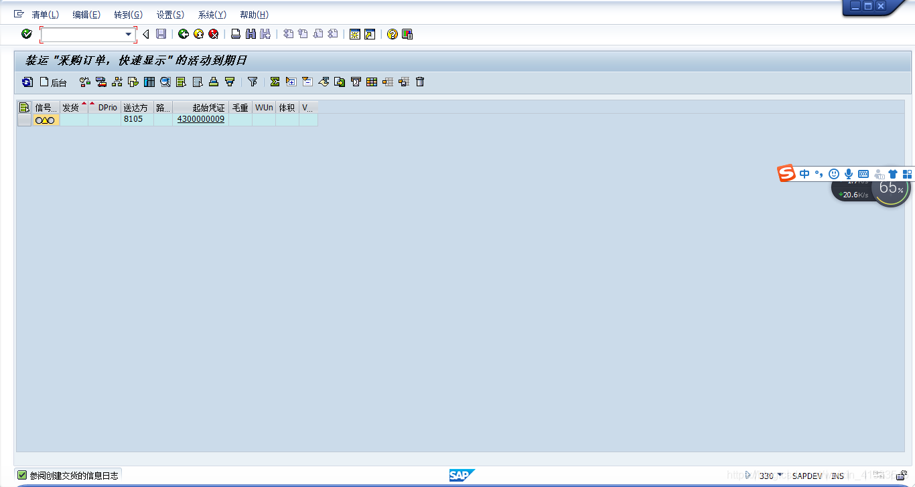This screenshot has height=487, width=915.
Task: Collapse the command field using triangle arrow
Action: pos(145,34)
